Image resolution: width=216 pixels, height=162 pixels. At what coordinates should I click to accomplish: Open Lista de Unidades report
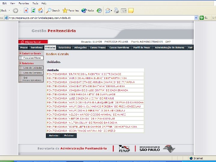(31, 68)
